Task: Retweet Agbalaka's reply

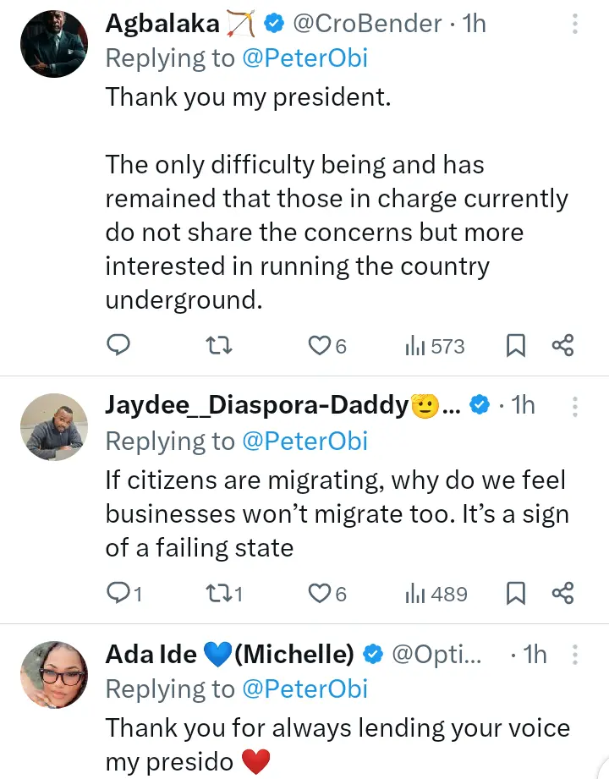Action: 219,345
